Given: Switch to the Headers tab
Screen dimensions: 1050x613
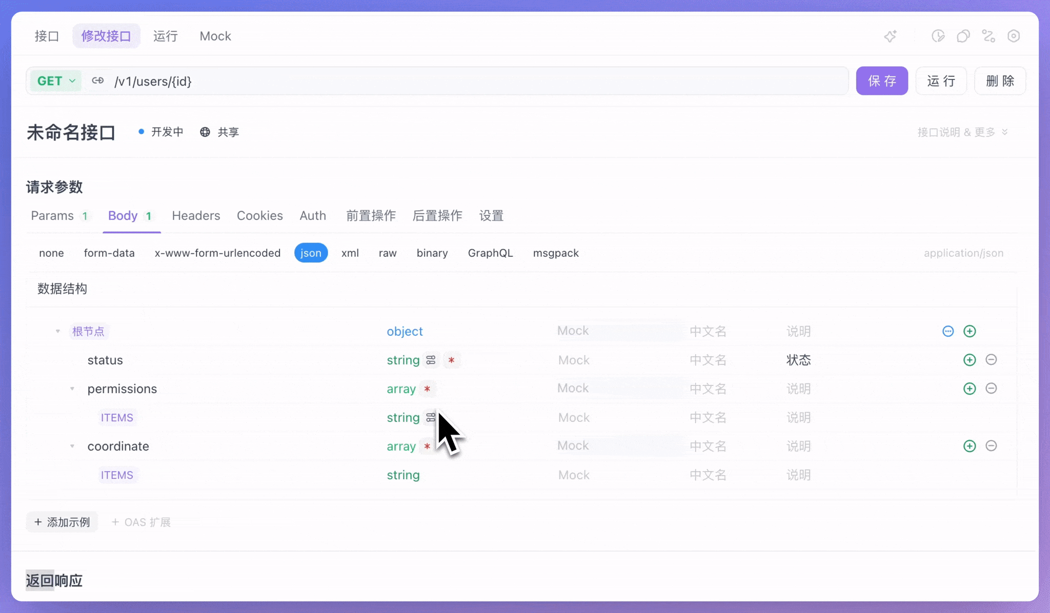Looking at the screenshot, I should [x=196, y=216].
